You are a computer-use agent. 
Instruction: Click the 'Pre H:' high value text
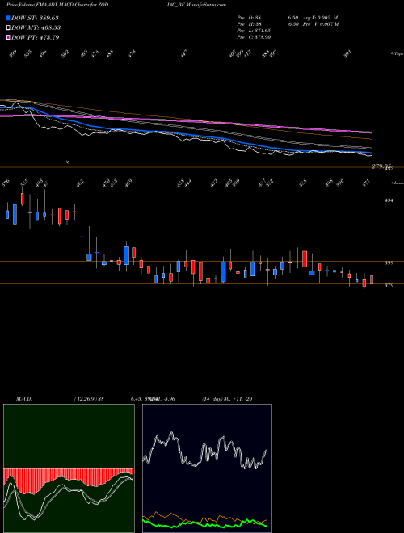click(250, 24)
